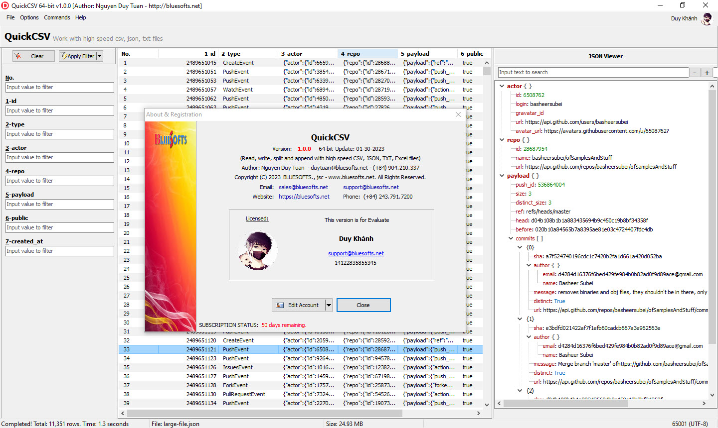The image size is (718, 428).
Task: Click the Clear filter eraser icon
Action: (18, 56)
